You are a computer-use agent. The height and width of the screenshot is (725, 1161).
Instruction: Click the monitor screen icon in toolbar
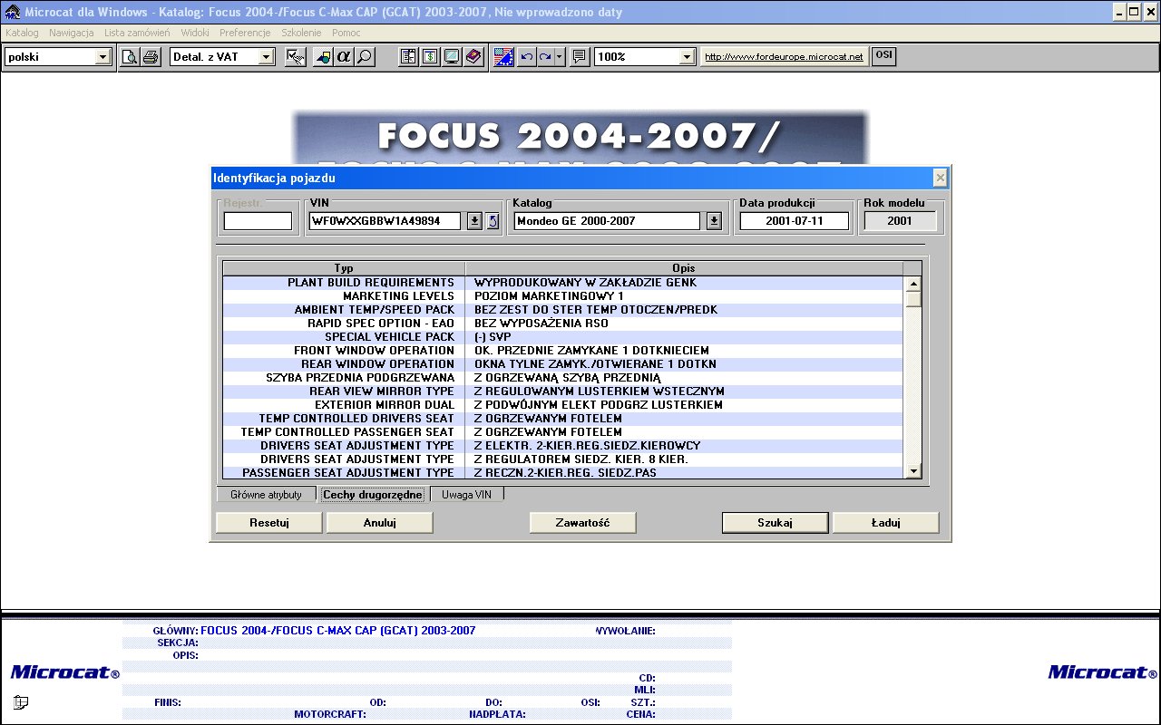(x=451, y=57)
